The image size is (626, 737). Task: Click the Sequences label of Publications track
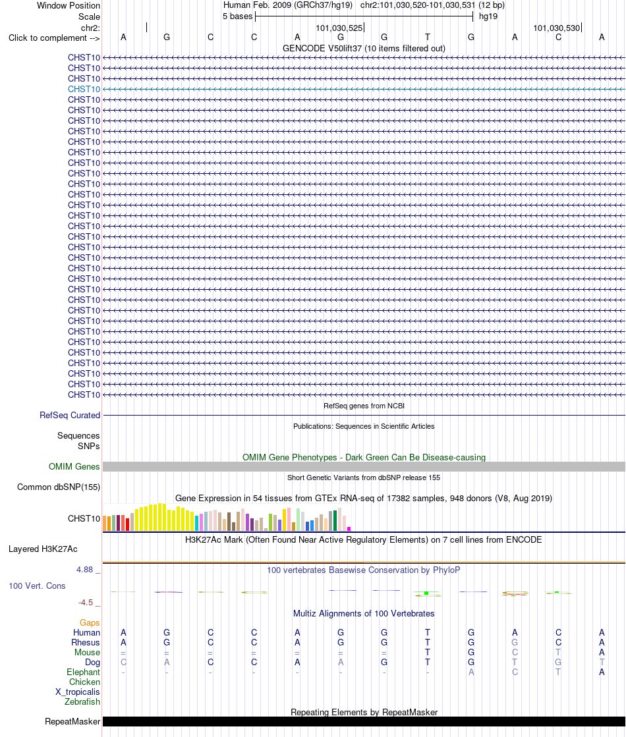coord(78,436)
